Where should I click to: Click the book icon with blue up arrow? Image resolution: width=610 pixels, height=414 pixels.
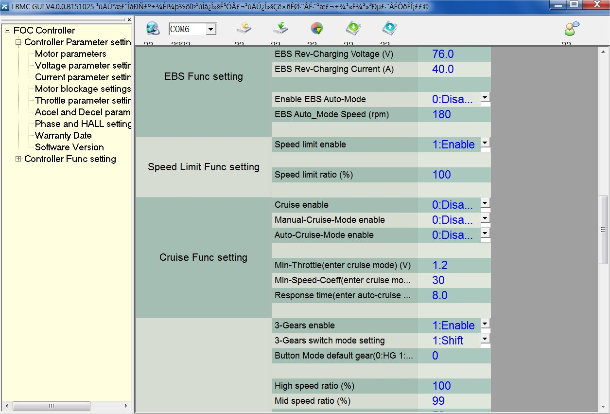[x=389, y=29]
